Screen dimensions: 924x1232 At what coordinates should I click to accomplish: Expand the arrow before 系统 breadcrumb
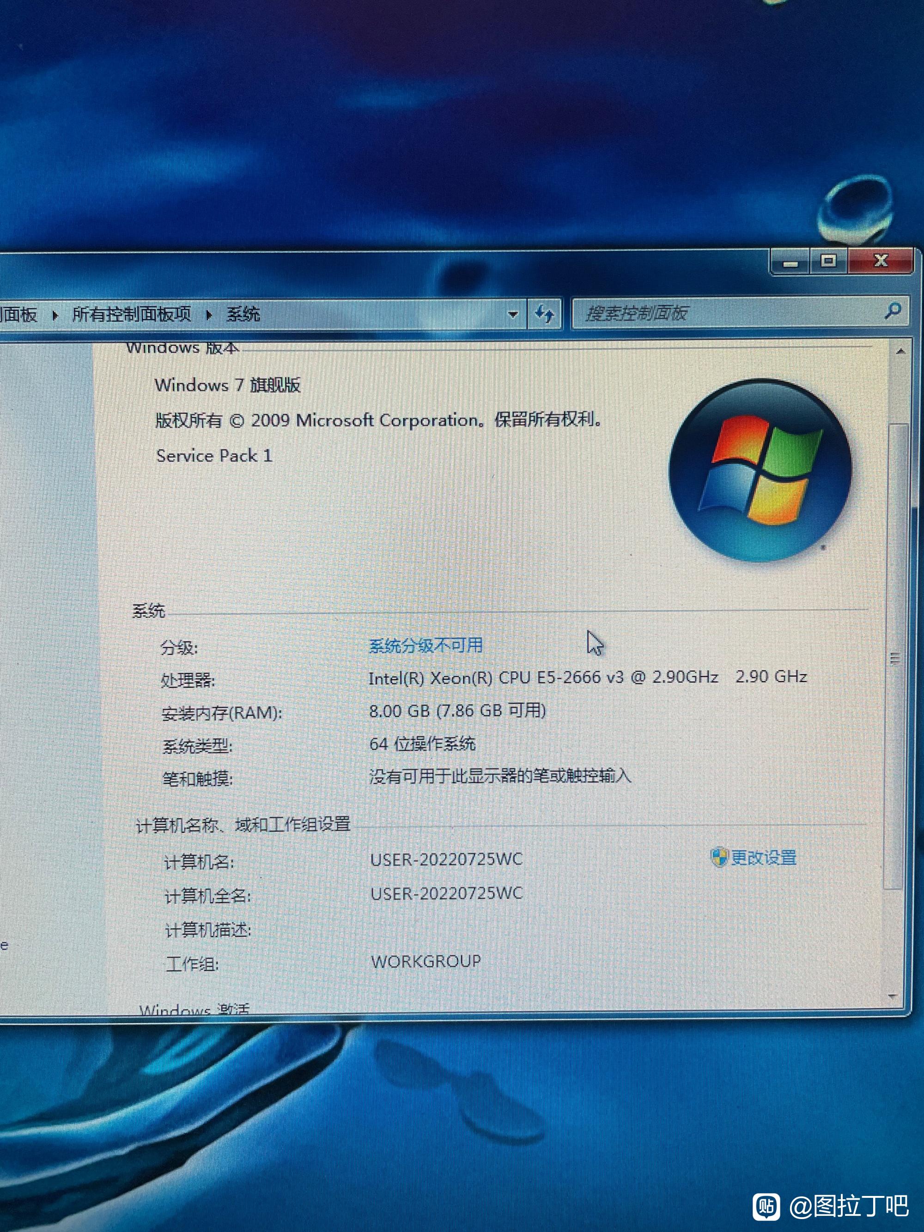click(x=209, y=315)
